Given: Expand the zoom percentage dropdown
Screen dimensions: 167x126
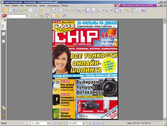Looking at the screenshot, I should [83, 123].
